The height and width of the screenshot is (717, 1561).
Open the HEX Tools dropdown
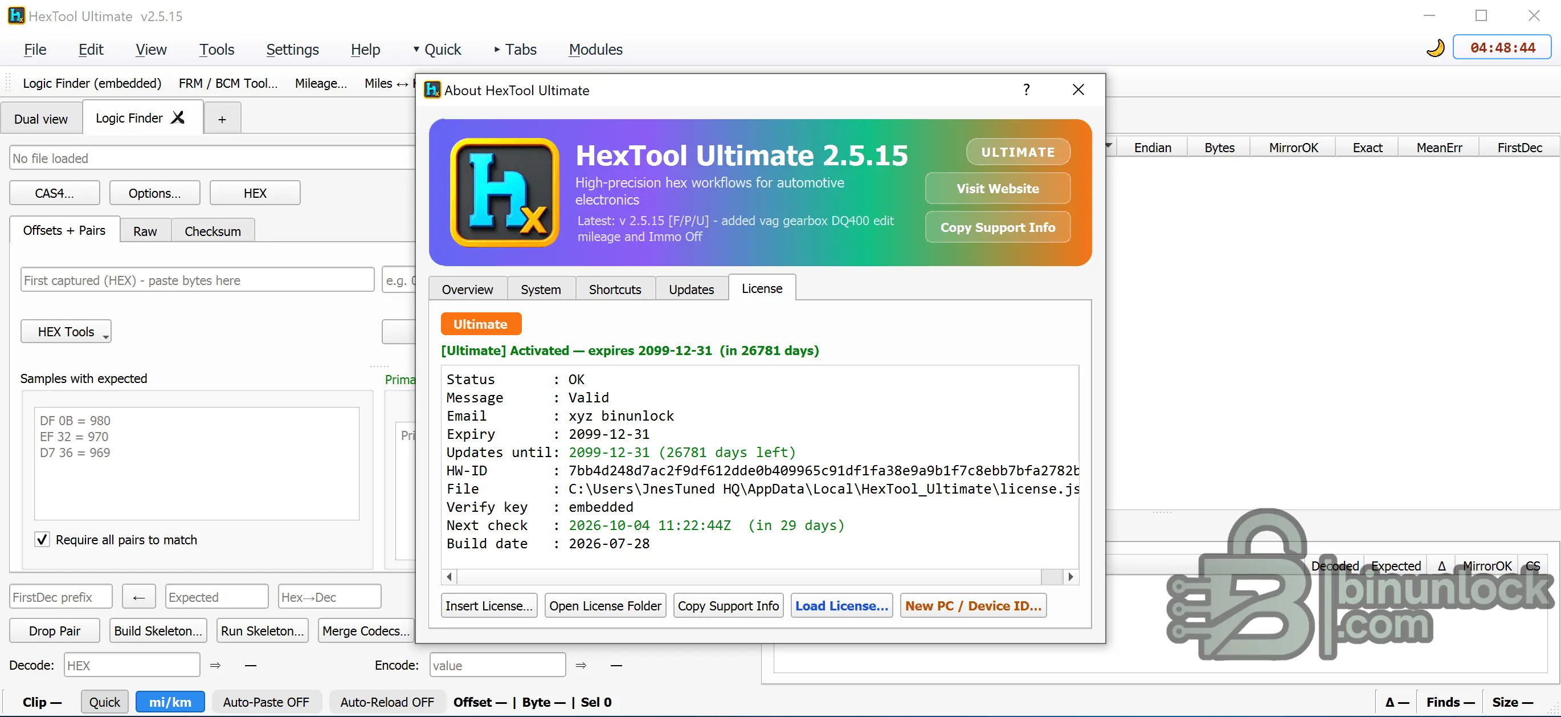pyautogui.click(x=66, y=332)
